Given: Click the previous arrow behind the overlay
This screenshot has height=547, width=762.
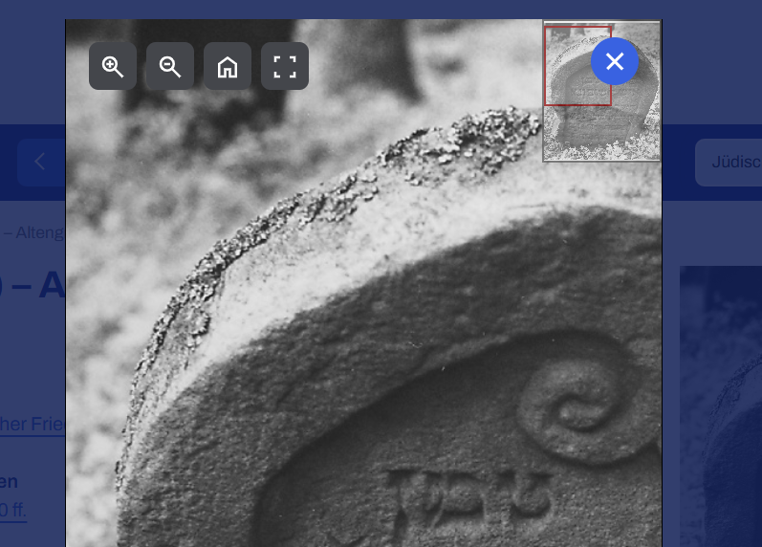Looking at the screenshot, I should point(41,162).
